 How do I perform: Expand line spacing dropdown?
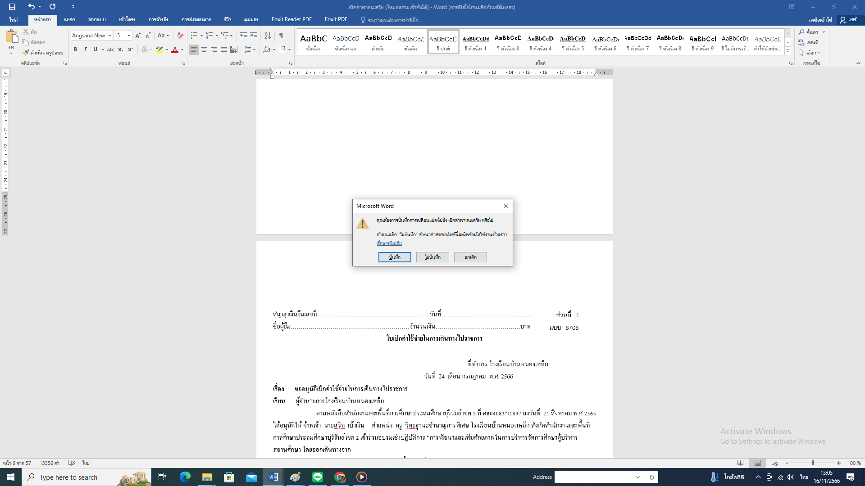250,49
